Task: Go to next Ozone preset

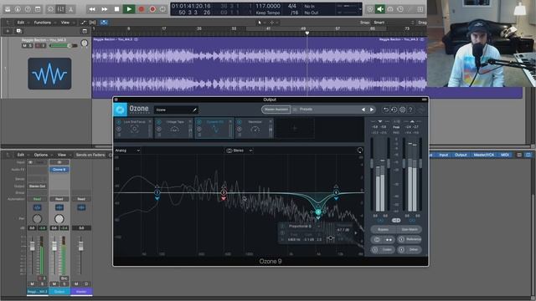Action: tap(372, 110)
